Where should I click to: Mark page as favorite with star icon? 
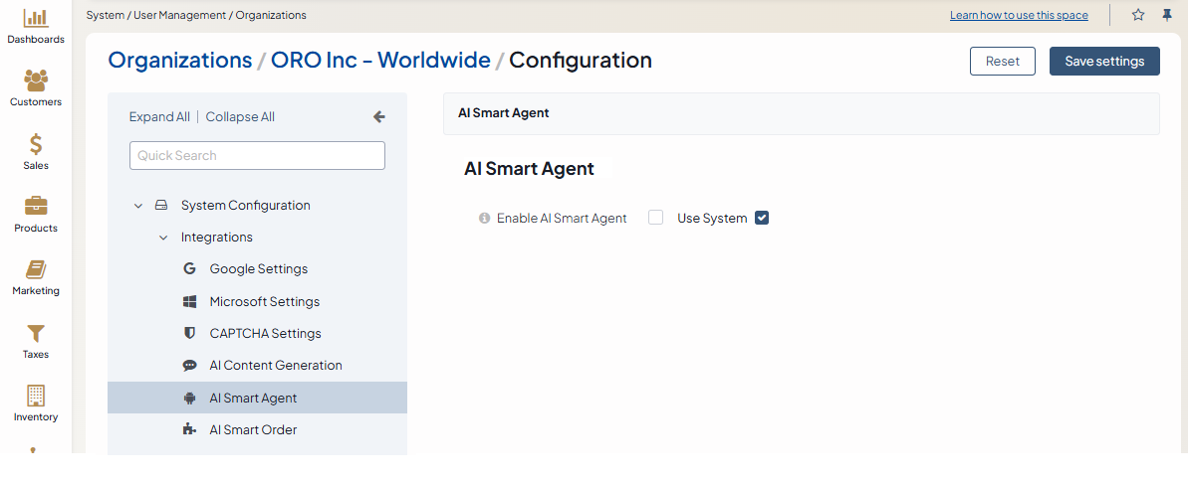[1138, 15]
